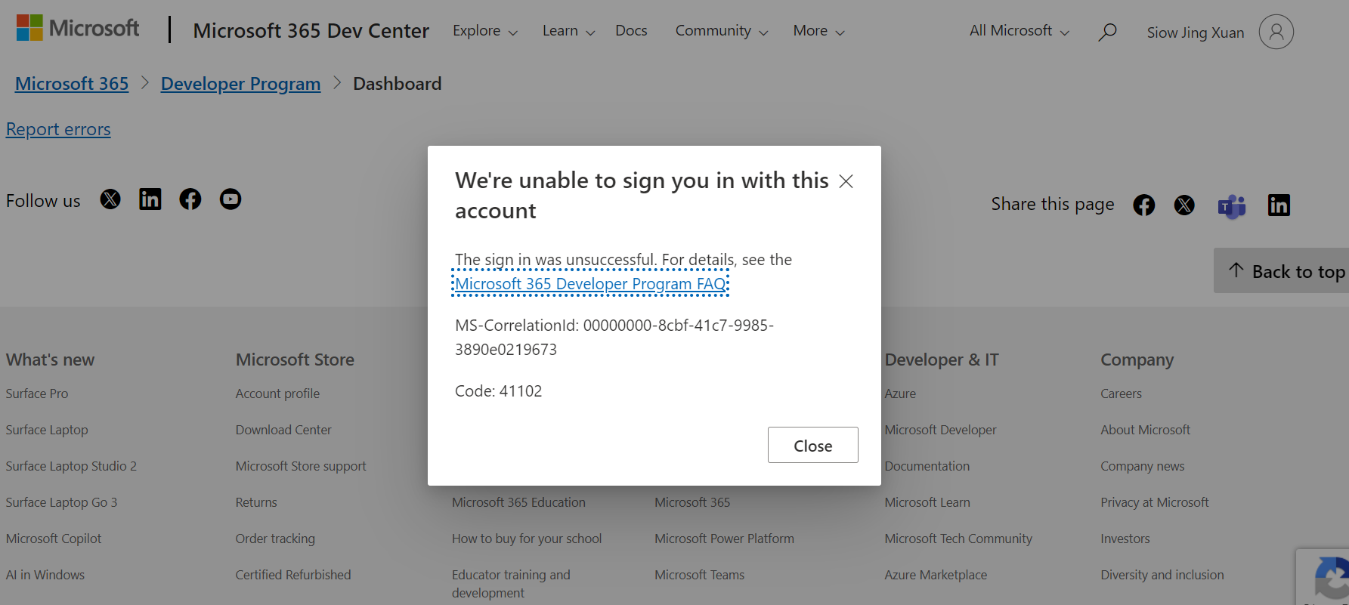Open the Documentation footer link
The image size is (1349, 605).
click(927, 466)
